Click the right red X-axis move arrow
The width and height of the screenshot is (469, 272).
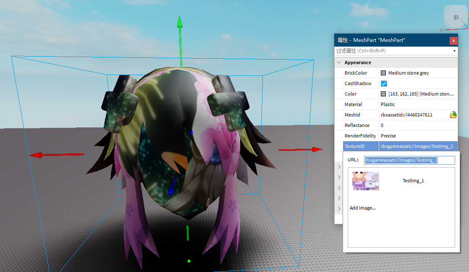click(317, 149)
